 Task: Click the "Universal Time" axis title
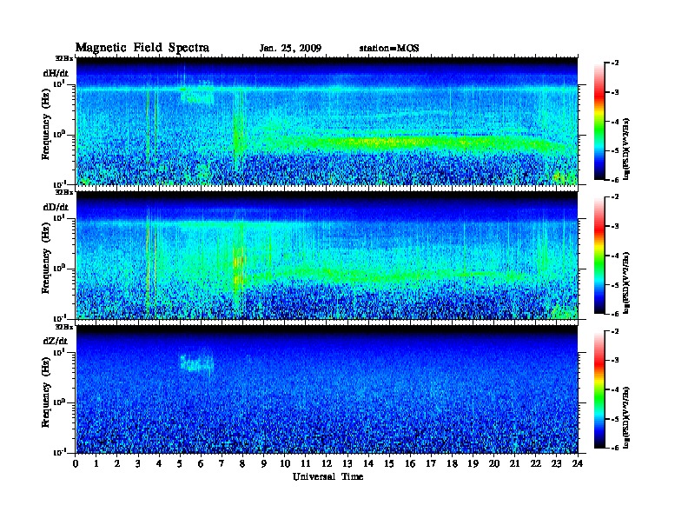click(327, 476)
